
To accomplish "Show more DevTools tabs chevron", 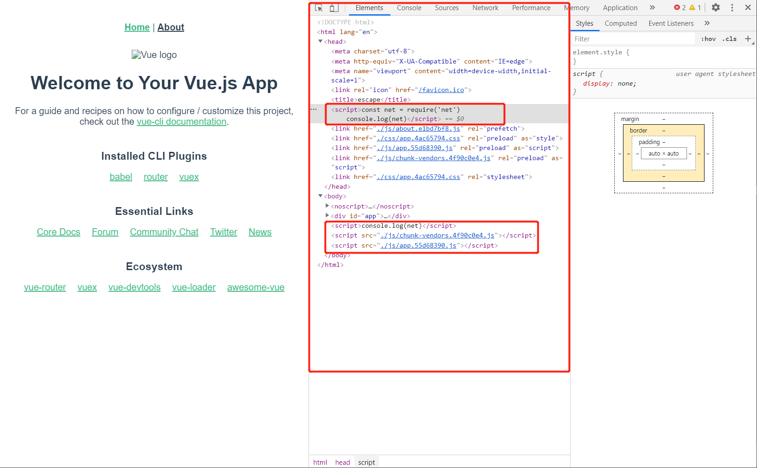I will 652,7.
